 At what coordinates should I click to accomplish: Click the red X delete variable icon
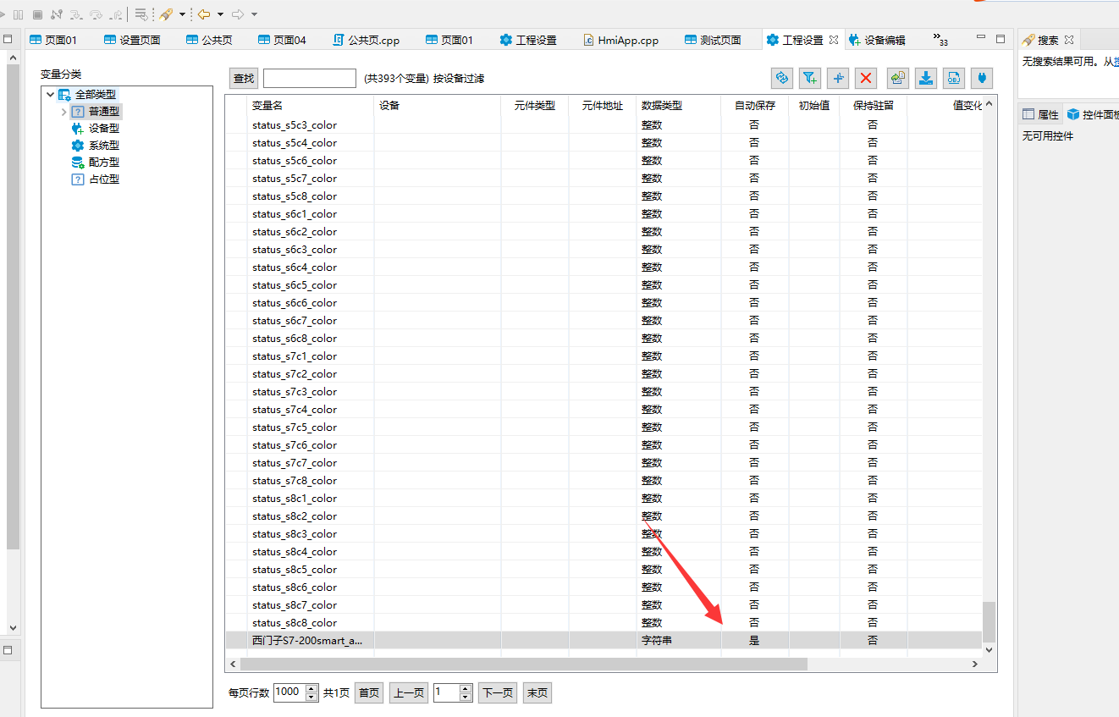pos(866,78)
